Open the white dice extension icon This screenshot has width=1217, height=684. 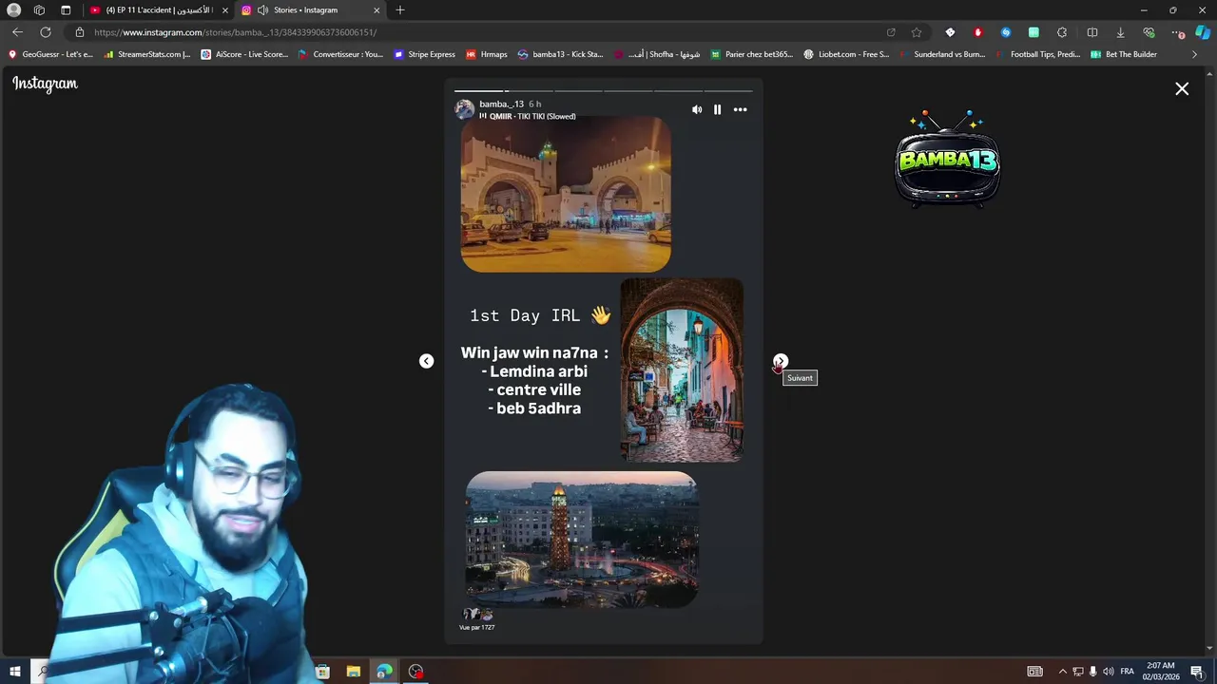pyautogui.click(x=950, y=32)
